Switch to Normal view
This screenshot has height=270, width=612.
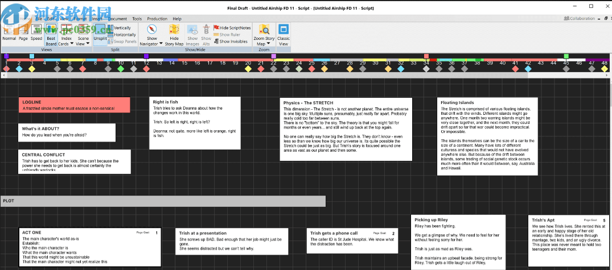point(9,32)
